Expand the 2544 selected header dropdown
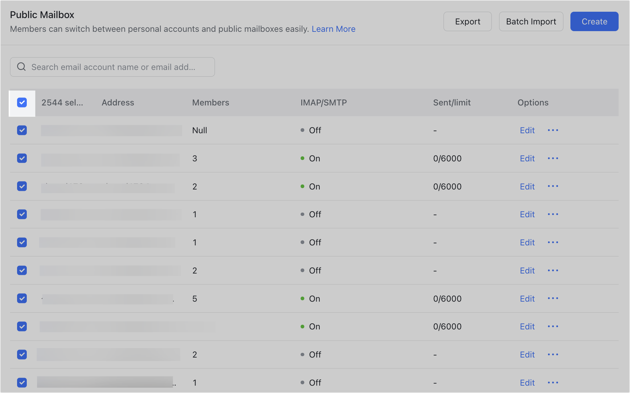 click(x=63, y=103)
